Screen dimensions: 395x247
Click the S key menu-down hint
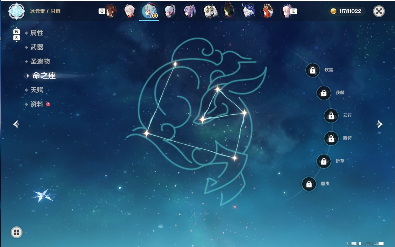[x=16, y=38]
